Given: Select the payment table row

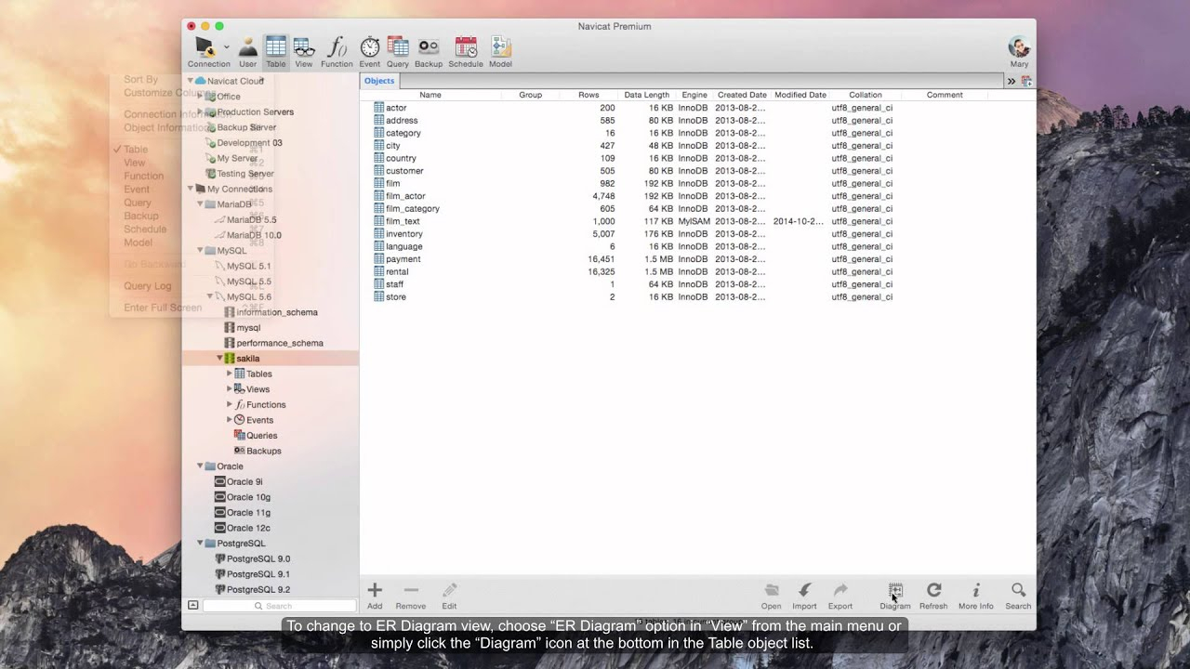Looking at the screenshot, I should point(697,259).
